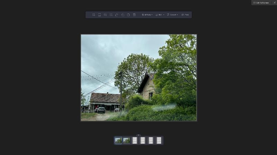
Task: Select the fourth thumbnail in the filmstrip
Action: [143, 141]
